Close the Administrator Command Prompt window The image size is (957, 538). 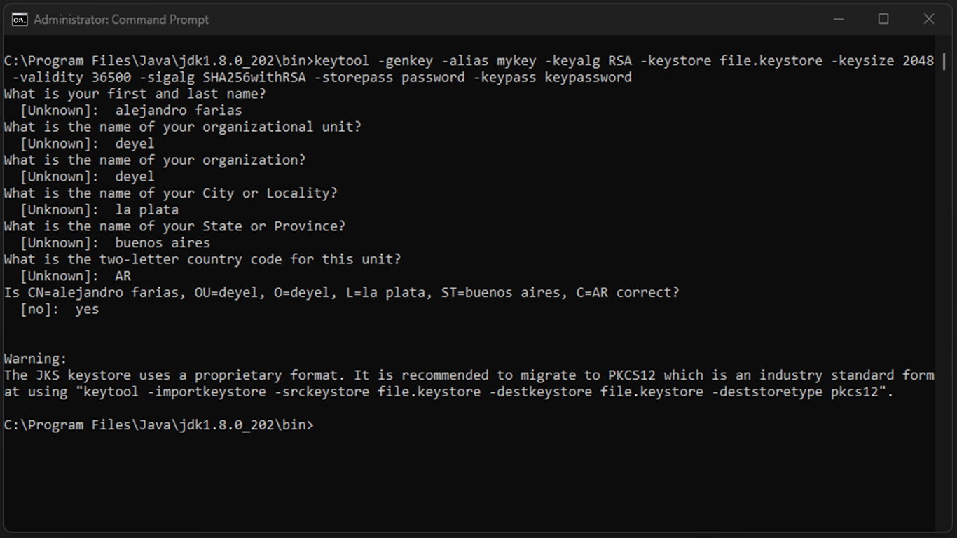tap(929, 19)
